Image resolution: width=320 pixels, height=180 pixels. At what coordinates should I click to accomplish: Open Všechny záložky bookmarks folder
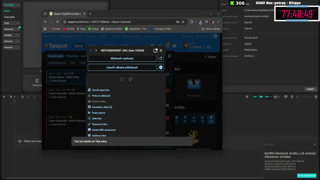(x=211, y=29)
